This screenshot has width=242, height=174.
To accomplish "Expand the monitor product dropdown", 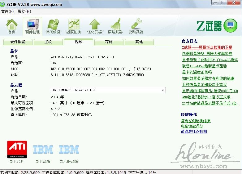I will click(x=163, y=90).
